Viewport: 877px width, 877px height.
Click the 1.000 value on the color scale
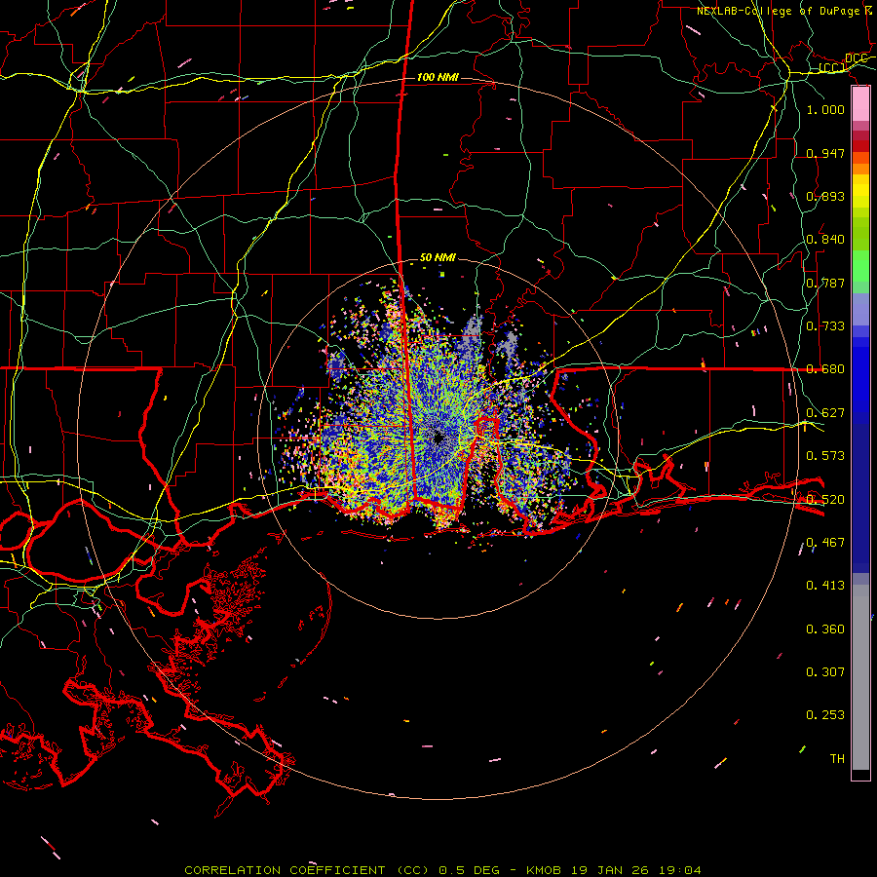click(x=825, y=109)
